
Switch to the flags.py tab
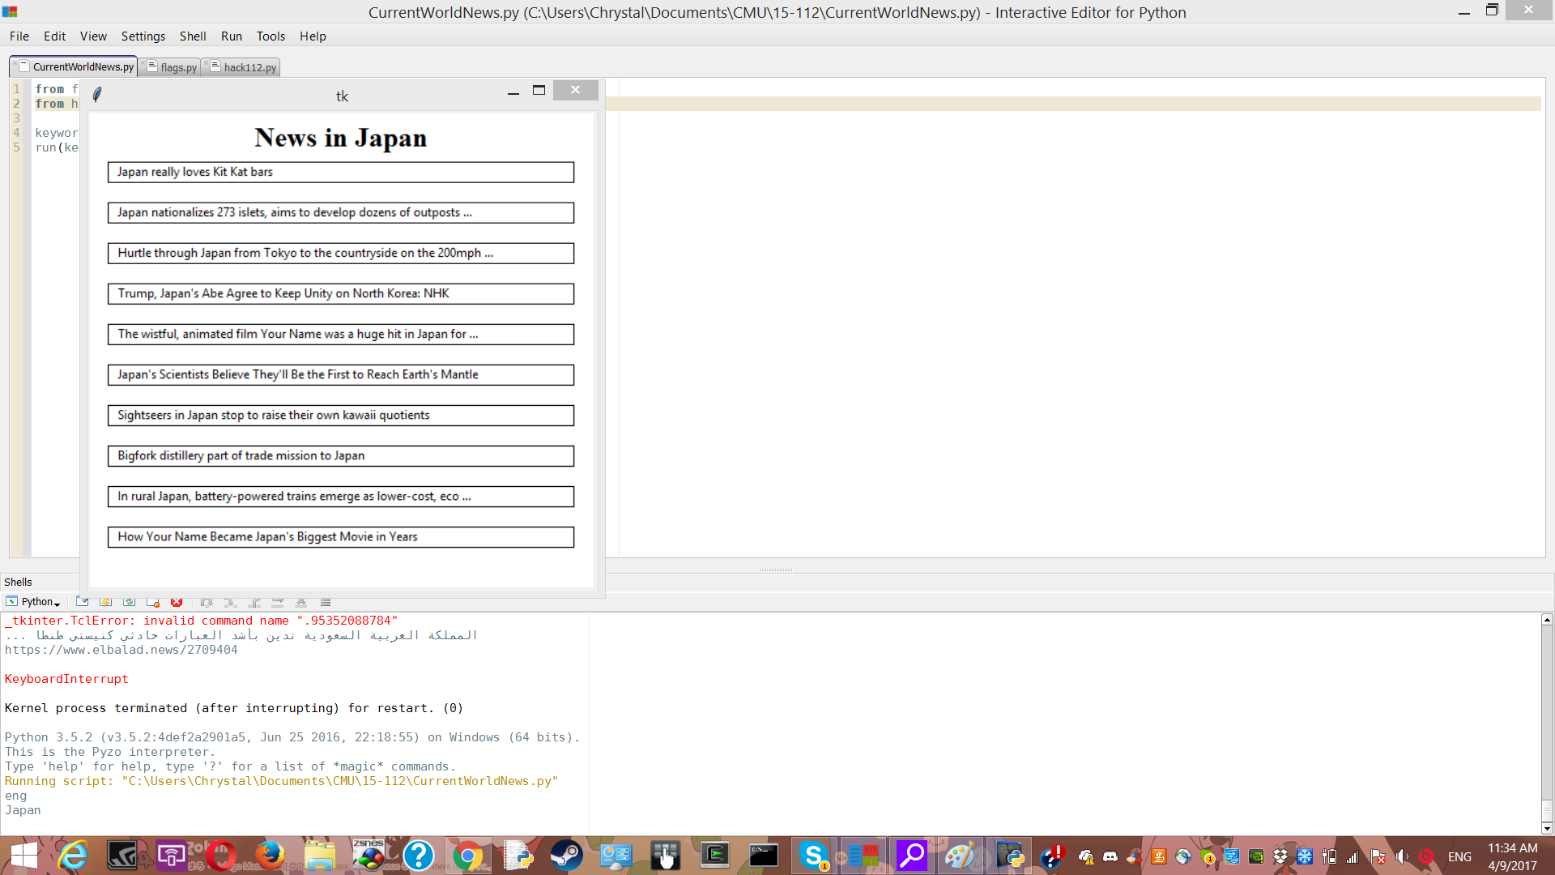click(x=178, y=67)
